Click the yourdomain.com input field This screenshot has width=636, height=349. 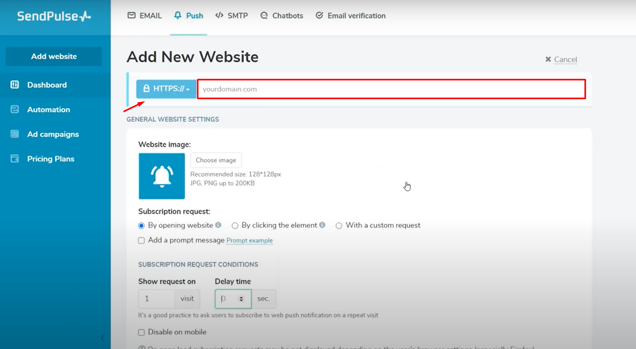(x=391, y=89)
